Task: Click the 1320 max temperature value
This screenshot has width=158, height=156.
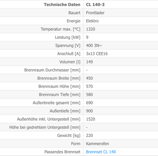Action: [90, 29]
